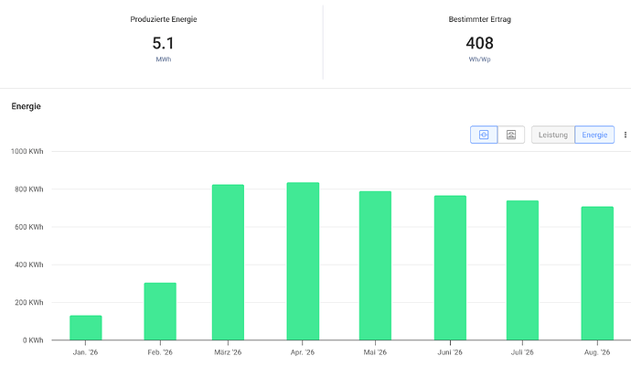The image size is (631, 367).
Task: Click the 408 Bestimmter Ertrag value
Action: point(480,43)
